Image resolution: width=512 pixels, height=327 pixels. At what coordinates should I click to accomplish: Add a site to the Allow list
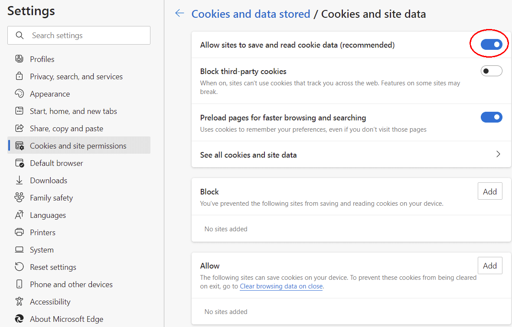click(x=490, y=265)
